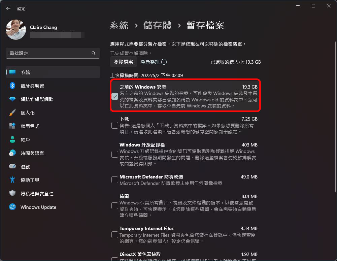Open 個人化 paintbrush icon
337x261 pixels.
point(12,113)
